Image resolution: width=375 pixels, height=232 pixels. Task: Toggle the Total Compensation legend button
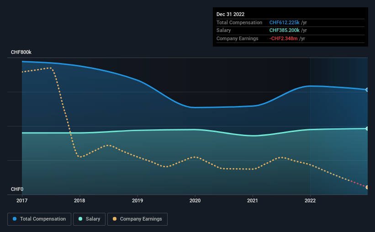point(39,219)
